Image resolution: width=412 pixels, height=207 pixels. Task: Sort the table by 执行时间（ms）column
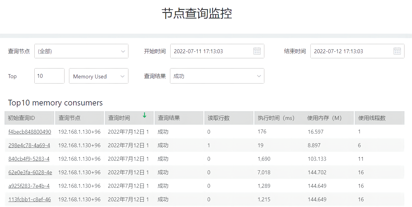tap(278, 118)
